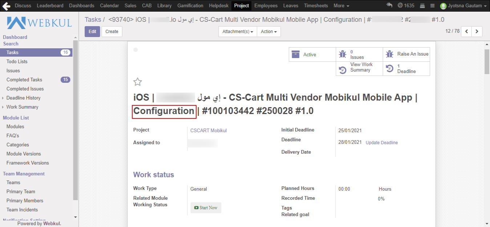Go to next record with right chevron
Image resolution: width=490 pixels, height=227 pixels.
[x=477, y=32]
